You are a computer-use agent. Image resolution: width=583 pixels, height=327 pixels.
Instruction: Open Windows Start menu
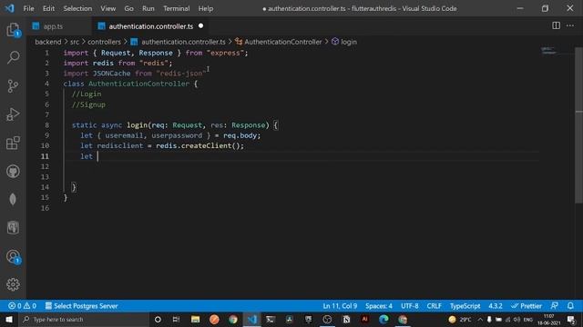tap(9, 319)
